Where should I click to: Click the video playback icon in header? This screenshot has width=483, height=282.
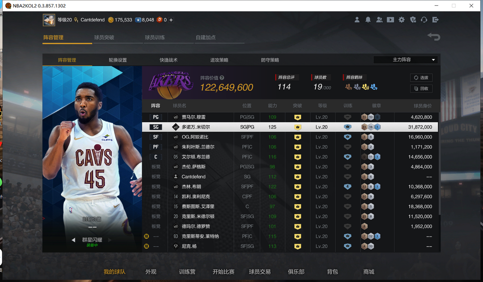tap(390, 20)
